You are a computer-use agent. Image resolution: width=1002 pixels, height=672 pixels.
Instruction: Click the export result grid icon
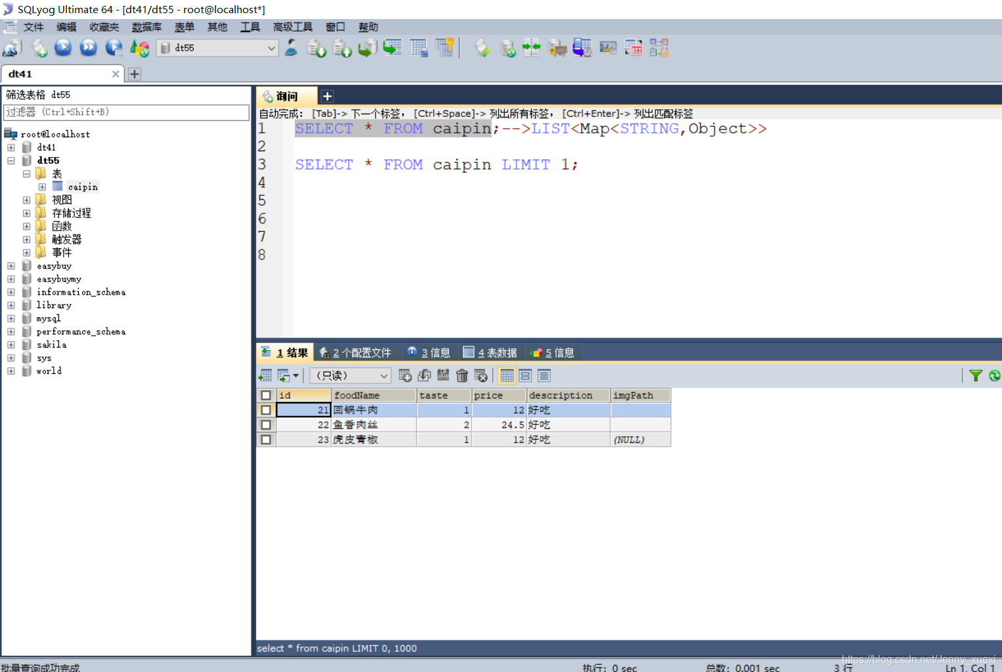click(265, 375)
